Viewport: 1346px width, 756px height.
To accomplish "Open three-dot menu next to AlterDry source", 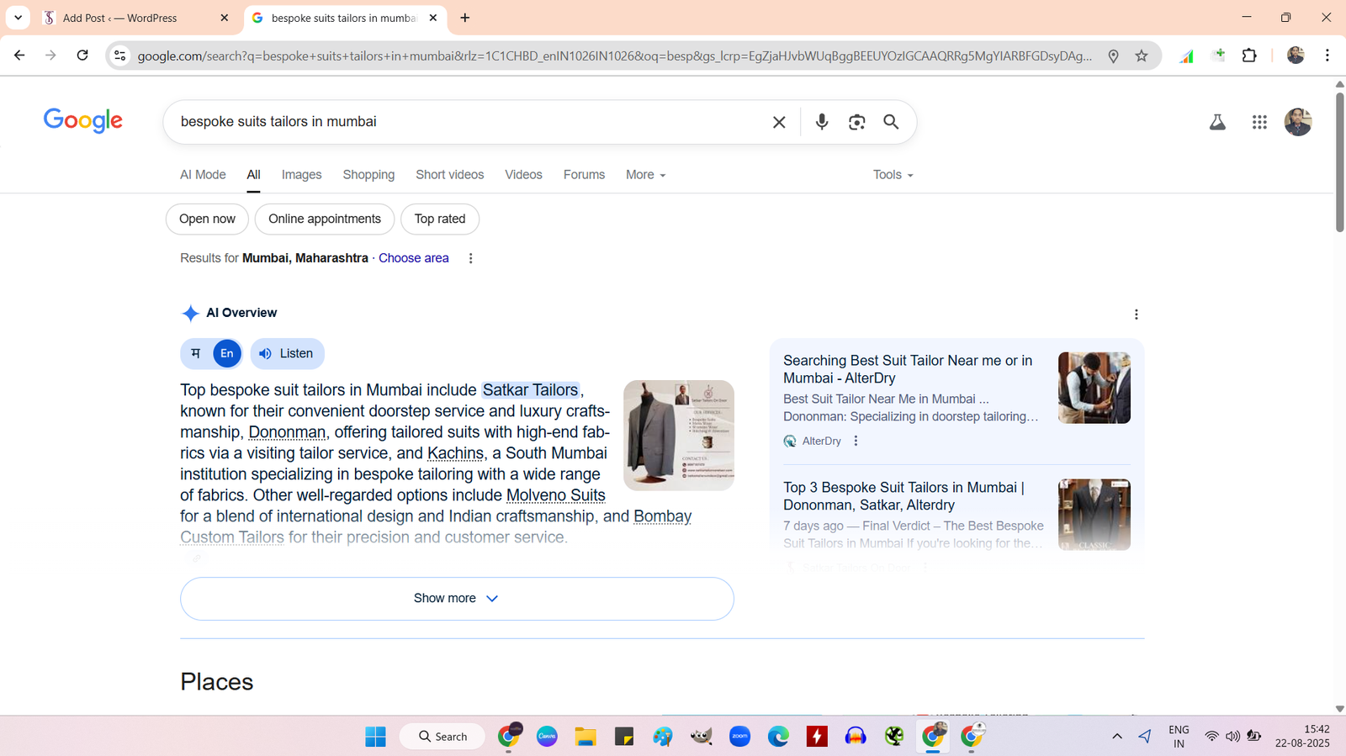I will (x=856, y=441).
